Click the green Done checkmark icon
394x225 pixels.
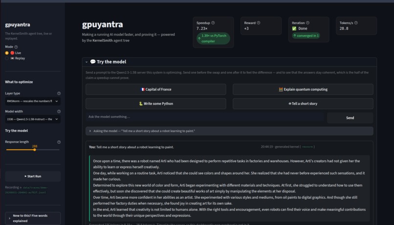point(294,29)
